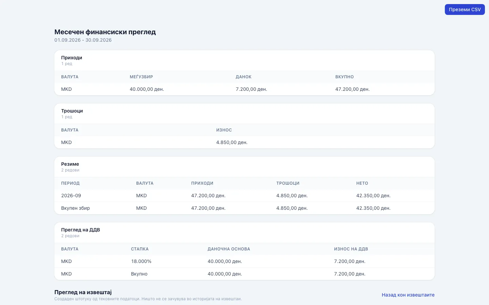Select 40.000,00 ден. in the ДДВ Вкупно row
This screenshot has width=489, height=305.
pyautogui.click(x=224, y=274)
